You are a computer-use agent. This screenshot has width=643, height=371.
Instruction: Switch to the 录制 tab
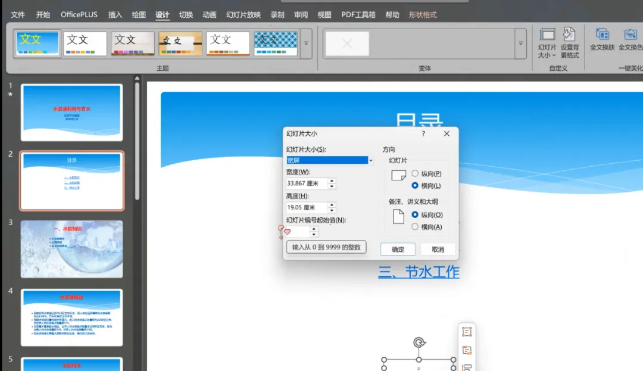(277, 15)
